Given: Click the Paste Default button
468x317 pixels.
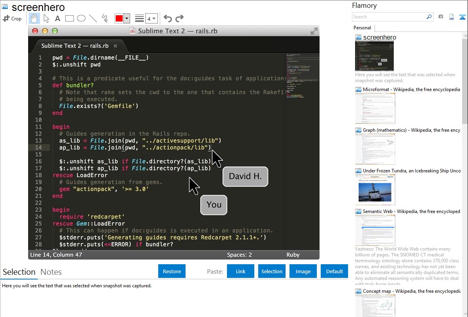Looking at the screenshot, I should tap(334, 271).
